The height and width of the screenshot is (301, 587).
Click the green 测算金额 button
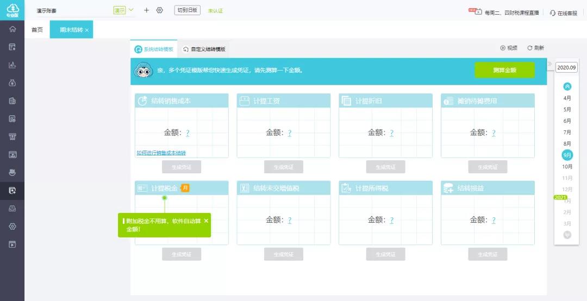[x=504, y=70]
